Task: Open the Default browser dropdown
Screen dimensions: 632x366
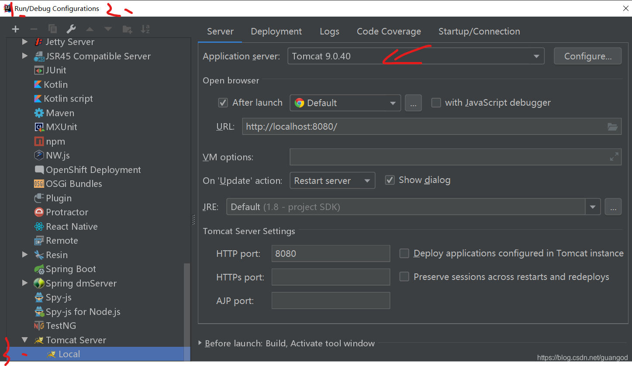Action: coord(345,103)
